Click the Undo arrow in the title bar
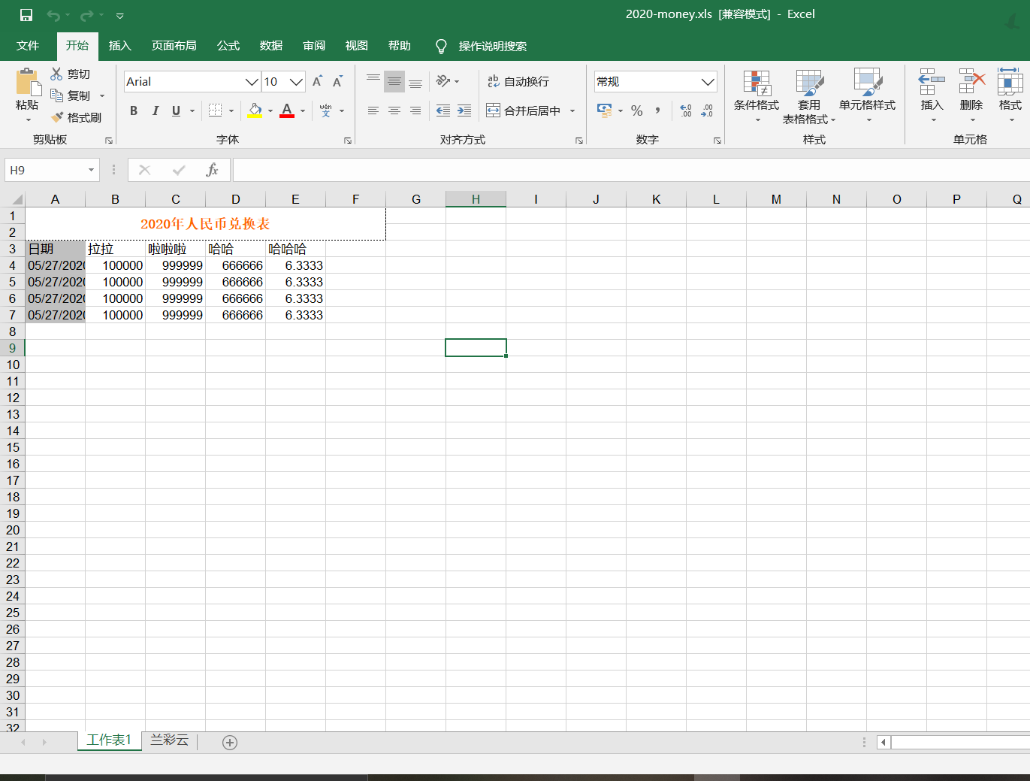1030x781 pixels. click(53, 15)
